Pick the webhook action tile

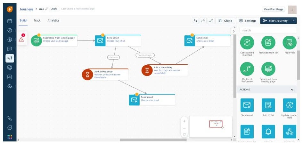290,132
